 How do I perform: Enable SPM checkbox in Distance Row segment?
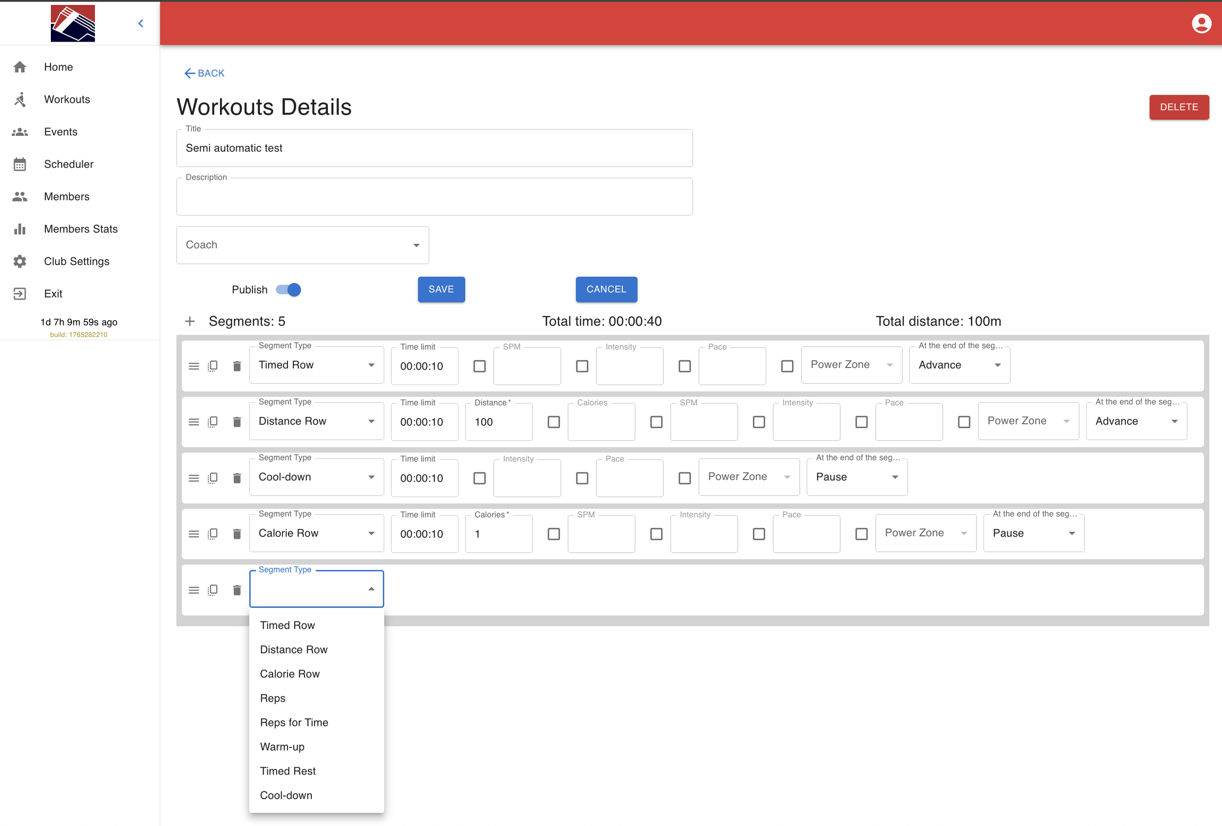[656, 422]
